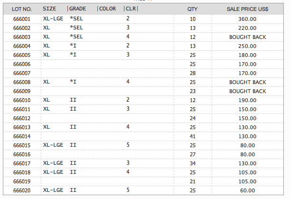Click the quantity 41 cell

click(192, 136)
